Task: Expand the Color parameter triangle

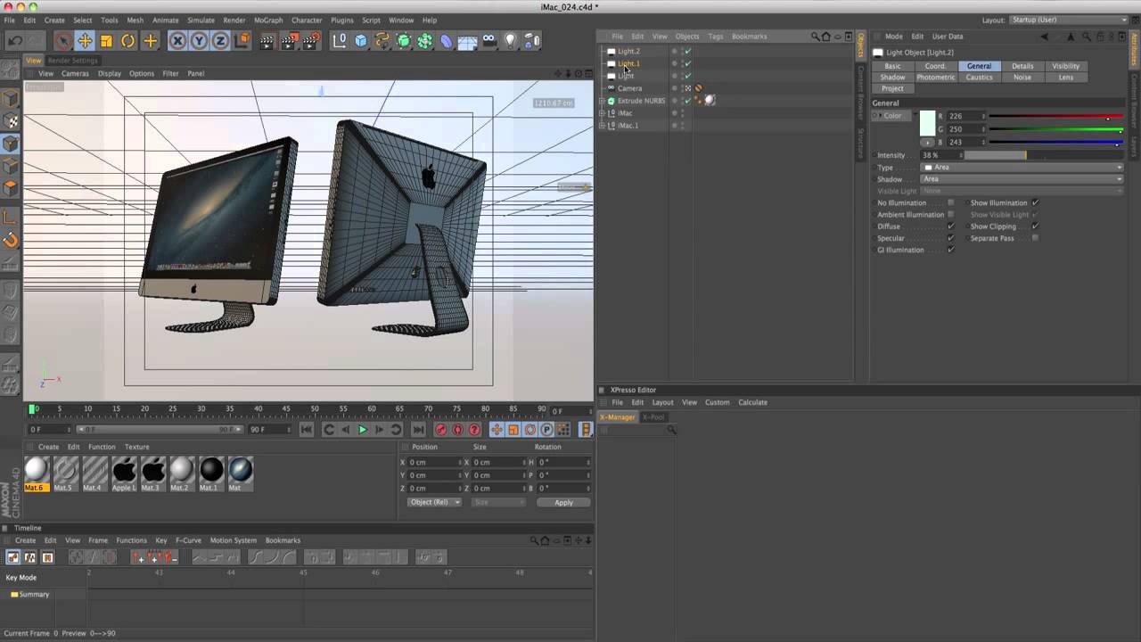Action: tap(879, 116)
